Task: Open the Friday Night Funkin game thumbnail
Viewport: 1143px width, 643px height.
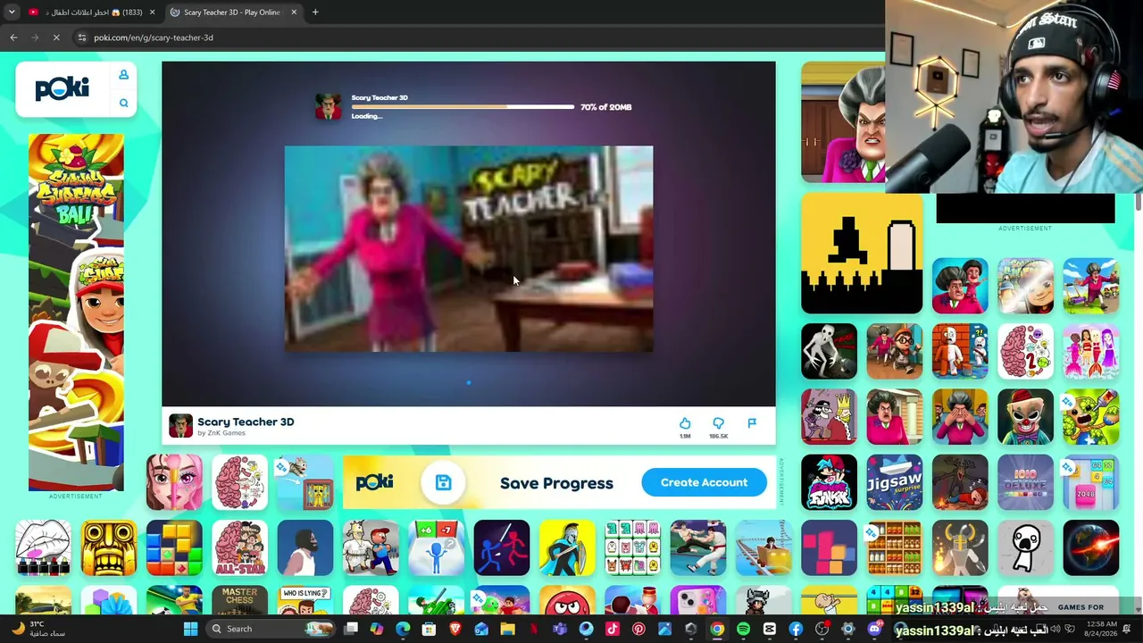Action: click(x=829, y=482)
